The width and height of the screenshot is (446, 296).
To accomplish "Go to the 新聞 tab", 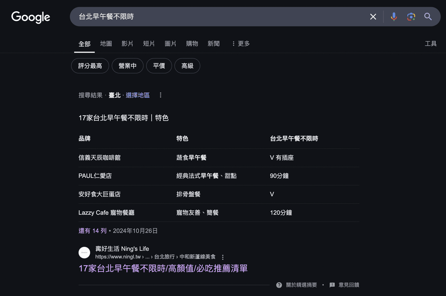I will coord(213,44).
